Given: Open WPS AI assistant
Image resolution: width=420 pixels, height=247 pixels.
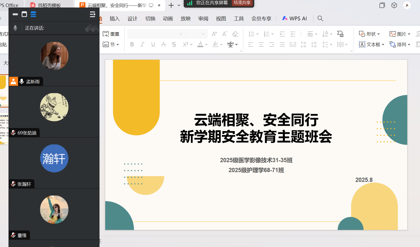Looking at the screenshot, I should [294, 18].
